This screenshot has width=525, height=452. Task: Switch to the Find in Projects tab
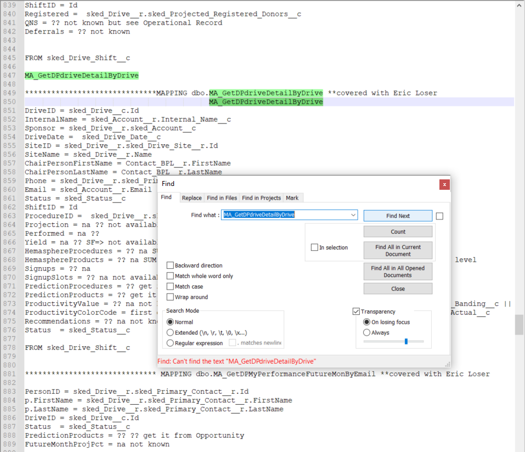coord(261,197)
